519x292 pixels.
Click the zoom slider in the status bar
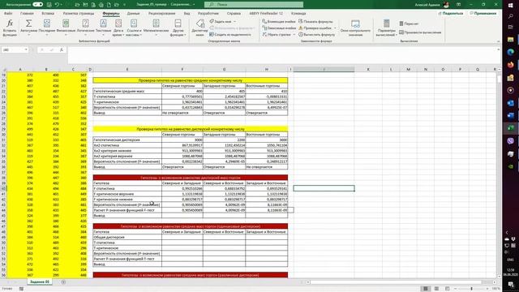pyautogui.click(x=471, y=289)
